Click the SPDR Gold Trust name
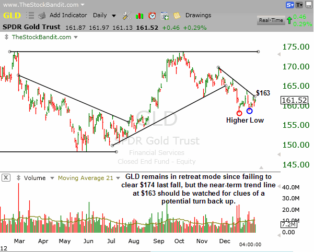The image size is (314, 252). [31, 27]
